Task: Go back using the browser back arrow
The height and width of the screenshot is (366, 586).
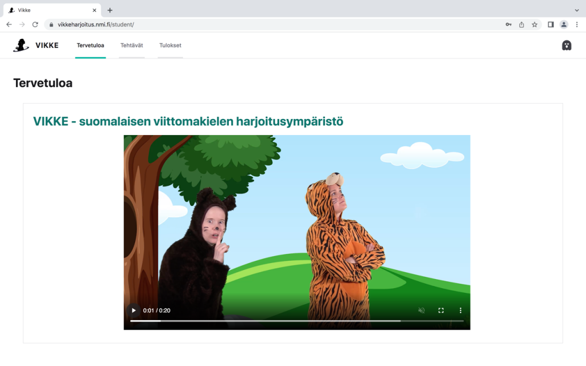Action: [x=9, y=25]
